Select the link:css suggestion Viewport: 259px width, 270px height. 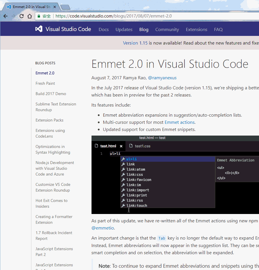(x=167, y=174)
